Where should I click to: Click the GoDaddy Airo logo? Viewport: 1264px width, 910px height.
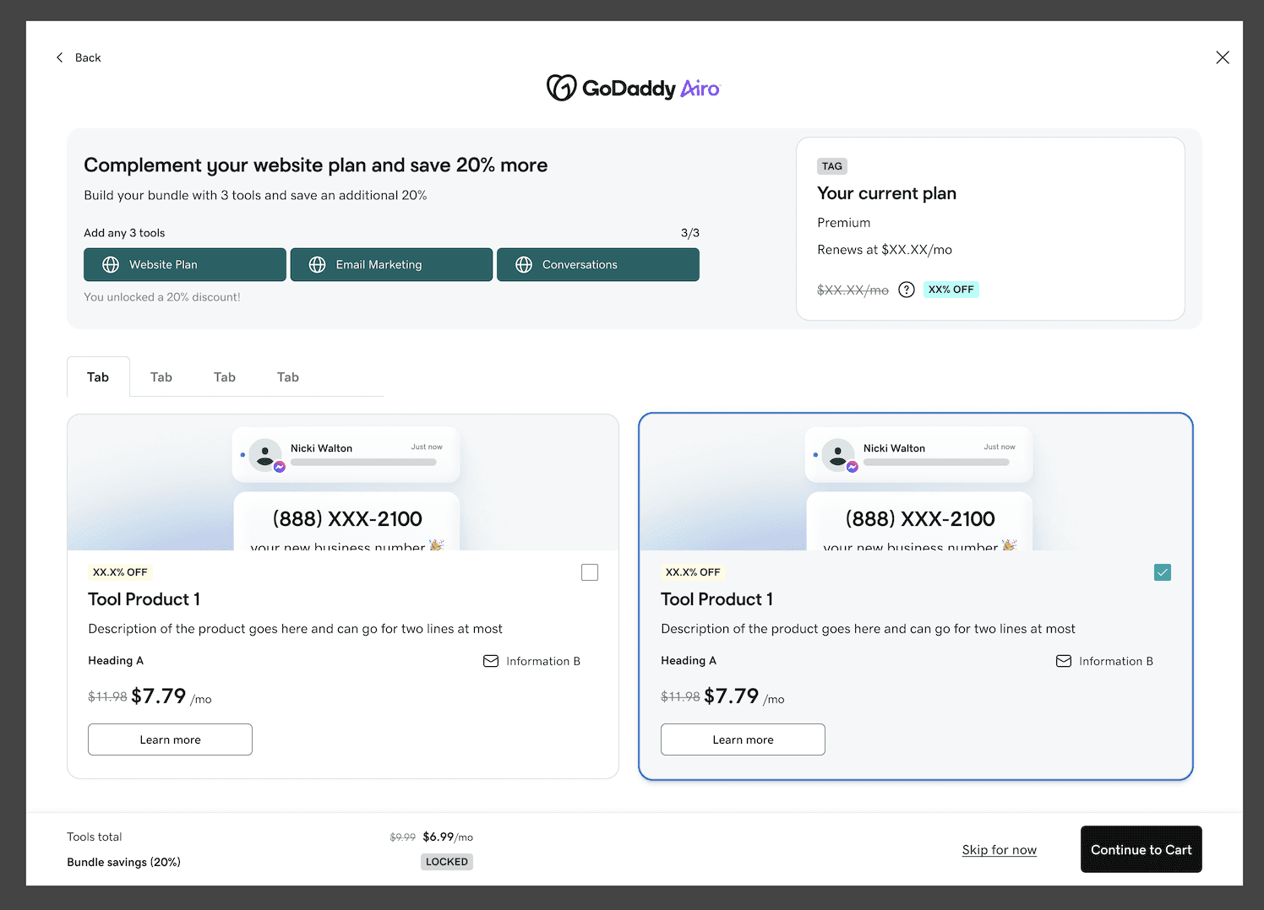(x=633, y=88)
